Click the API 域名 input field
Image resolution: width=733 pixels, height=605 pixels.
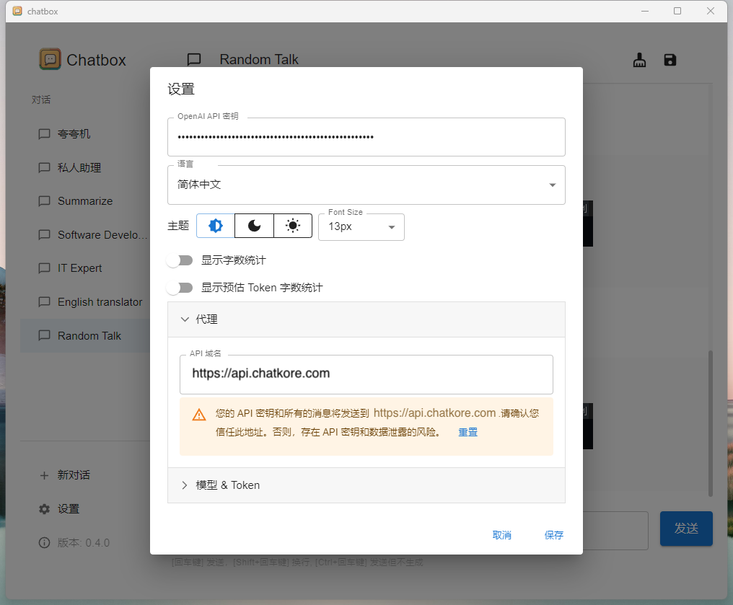pos(366,374)
